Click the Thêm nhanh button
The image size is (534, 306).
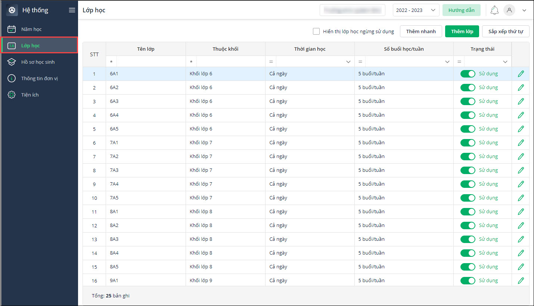[x=421, y=31]
